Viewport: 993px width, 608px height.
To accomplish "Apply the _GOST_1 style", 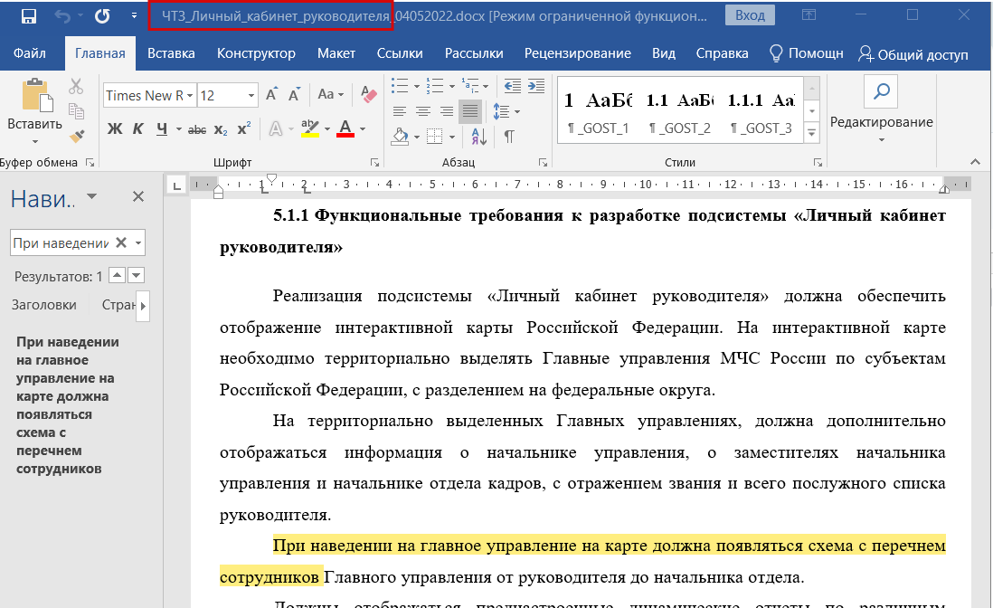I will tap(598, 114).
